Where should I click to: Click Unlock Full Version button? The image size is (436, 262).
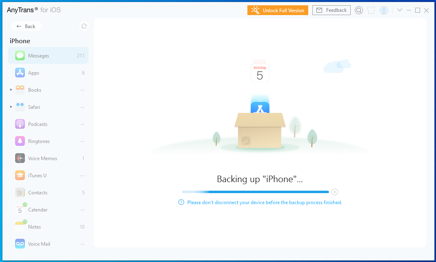(278, 10)
